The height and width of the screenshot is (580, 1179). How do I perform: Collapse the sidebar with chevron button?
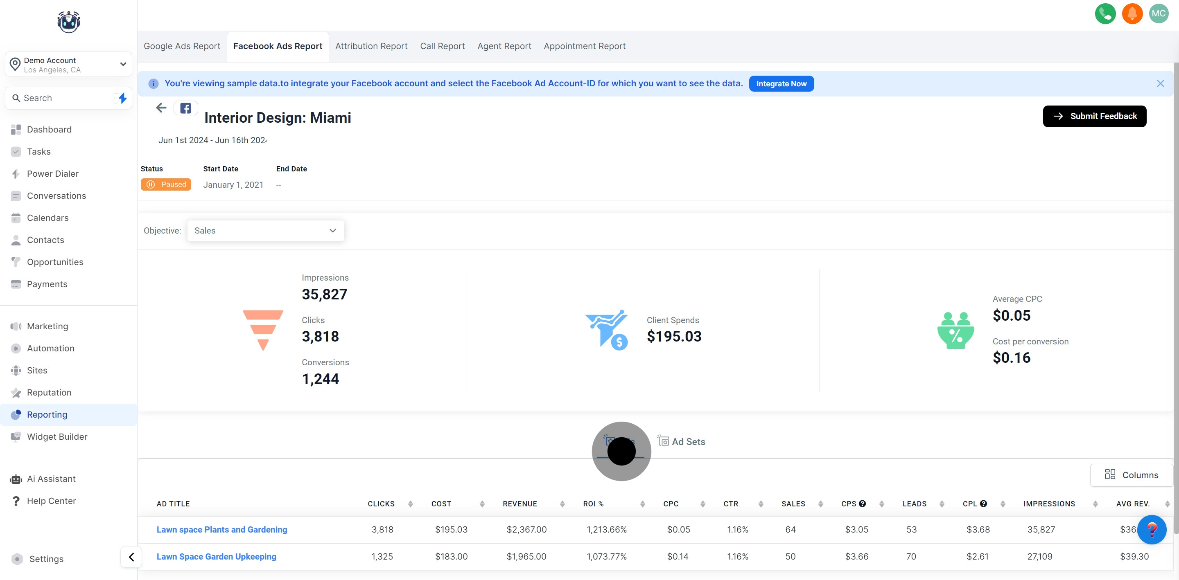pos(131,557)
